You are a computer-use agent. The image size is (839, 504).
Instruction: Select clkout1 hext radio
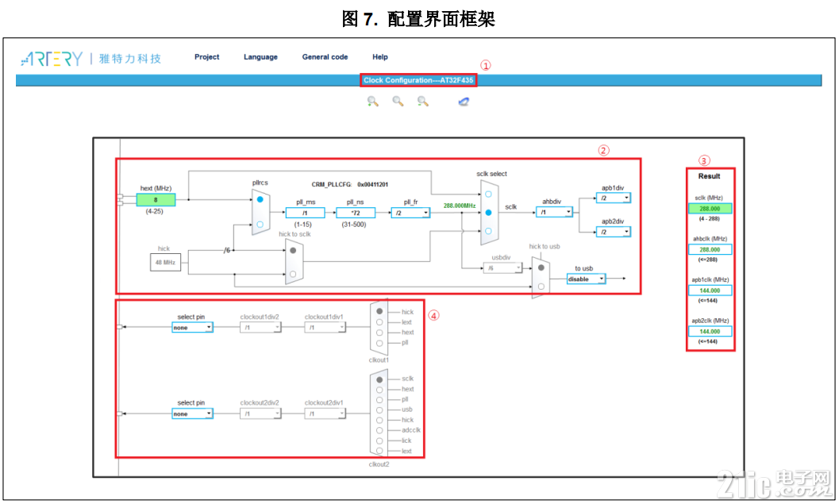coord(379,333)
